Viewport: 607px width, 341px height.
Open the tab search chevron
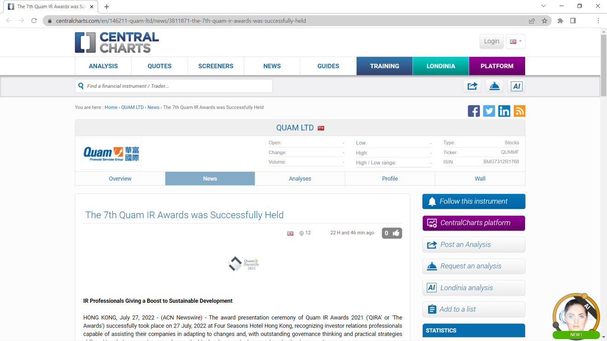[544, 6]
